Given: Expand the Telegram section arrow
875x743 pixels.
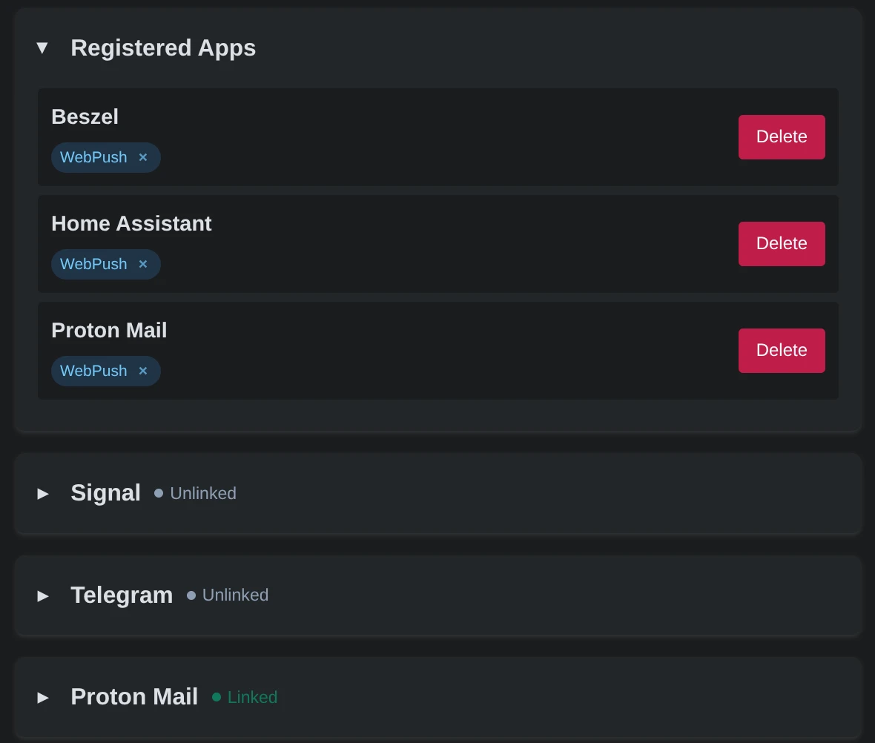Looking at the screenshot, I should pyautogui.click(x=43, y=595).
